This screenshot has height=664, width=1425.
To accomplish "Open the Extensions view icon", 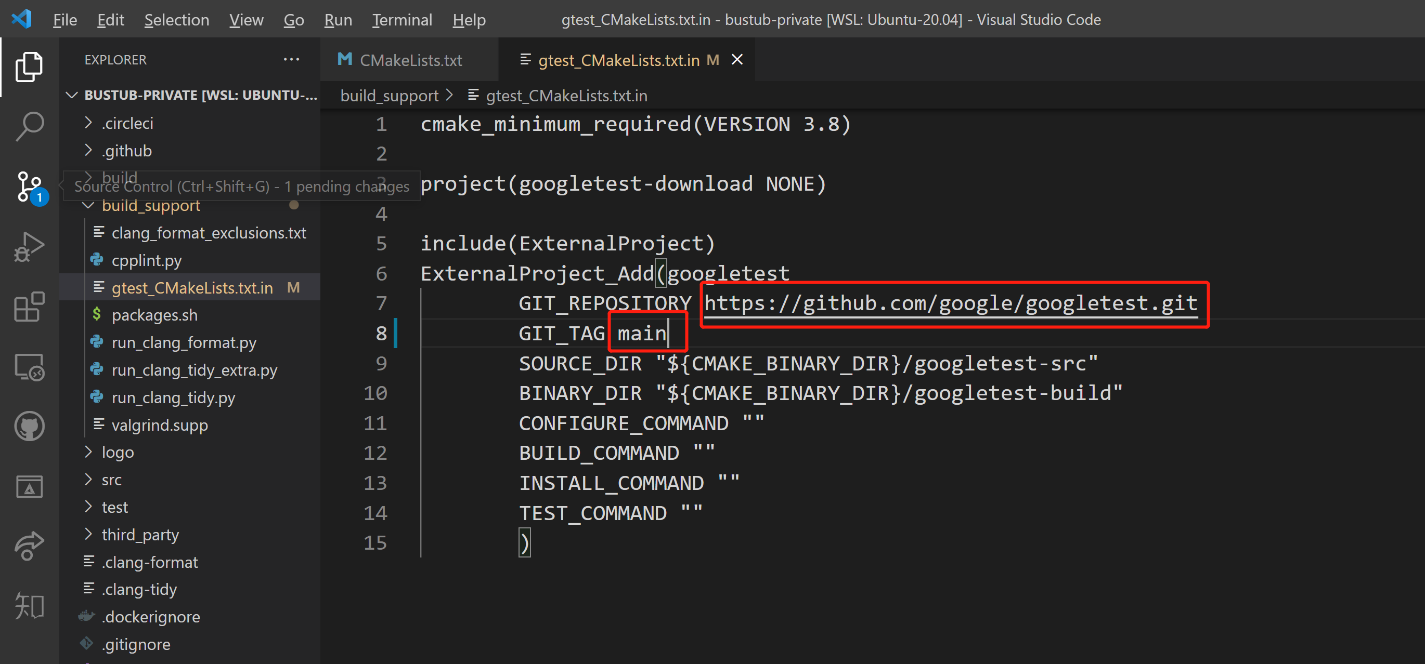I will pyautogui.click(x=29, y=307).
